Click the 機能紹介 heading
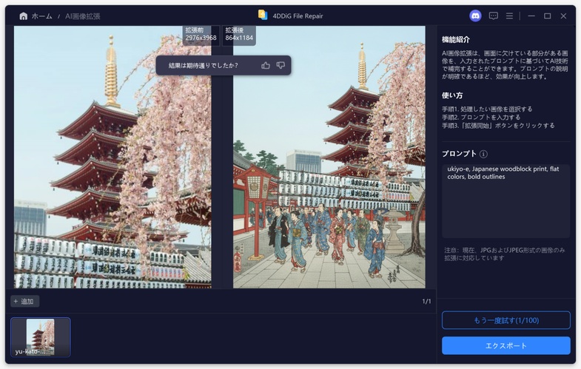The width and height of the screenshot is (581, 369). click(456, 40)
